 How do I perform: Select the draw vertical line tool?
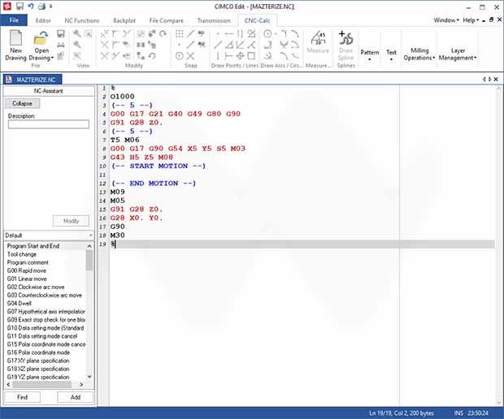[218, 56]
